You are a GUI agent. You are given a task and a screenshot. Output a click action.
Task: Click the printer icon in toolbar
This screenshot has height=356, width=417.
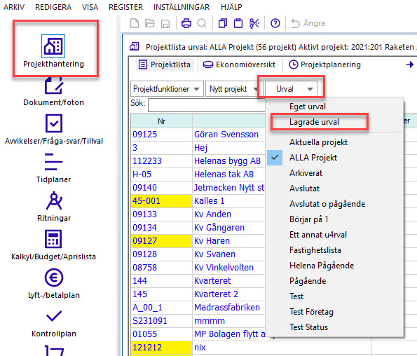(x=186, y=23)
